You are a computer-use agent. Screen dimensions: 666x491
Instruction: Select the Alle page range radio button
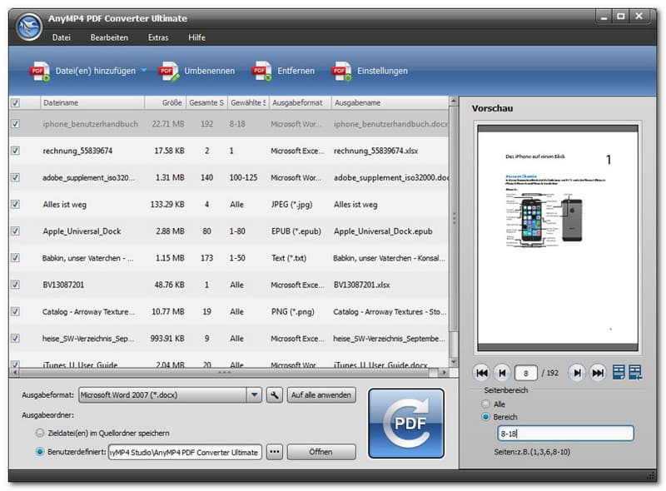pos(485,404)
